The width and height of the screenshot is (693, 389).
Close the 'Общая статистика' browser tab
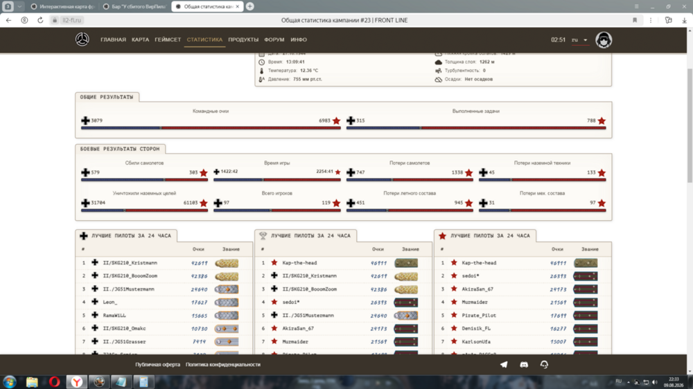(237, 7)
